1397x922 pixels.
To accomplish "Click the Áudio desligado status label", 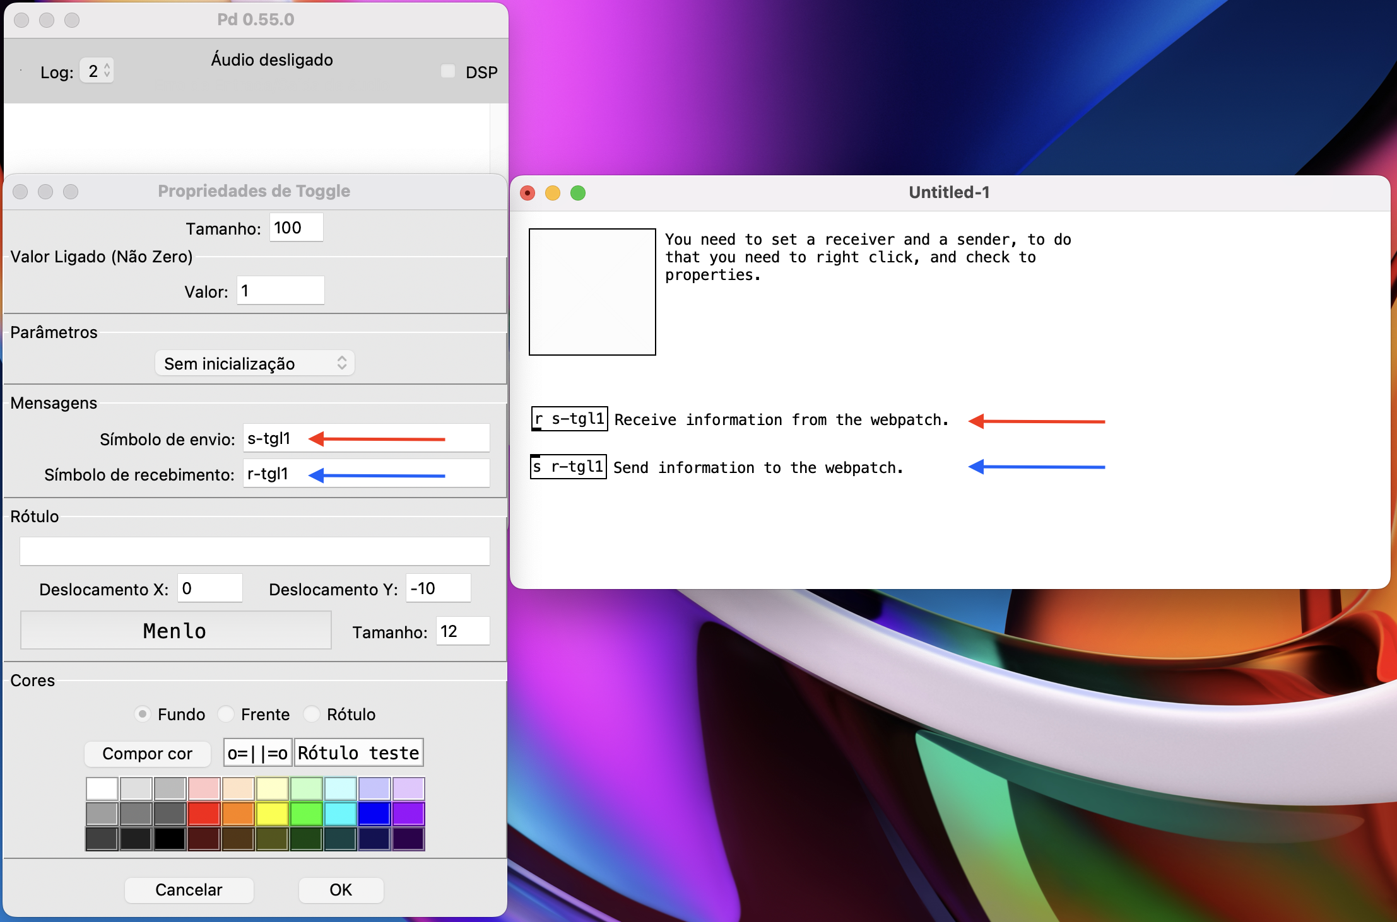I will [272, 60].
